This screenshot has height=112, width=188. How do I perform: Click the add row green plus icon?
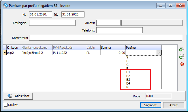[x=182, y=50]
